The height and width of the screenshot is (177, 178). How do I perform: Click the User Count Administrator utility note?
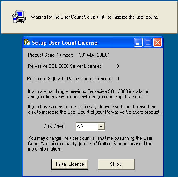[90, 144]
